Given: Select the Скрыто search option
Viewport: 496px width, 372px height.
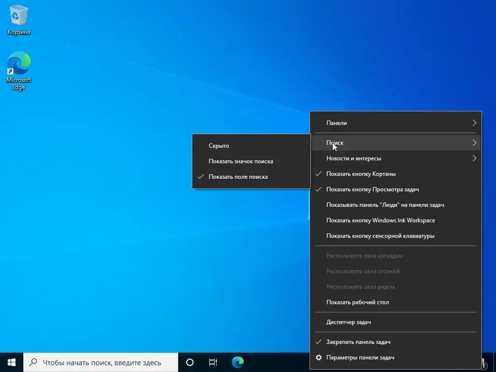Looking at the screenshot, I should click(x=251, y=145).
